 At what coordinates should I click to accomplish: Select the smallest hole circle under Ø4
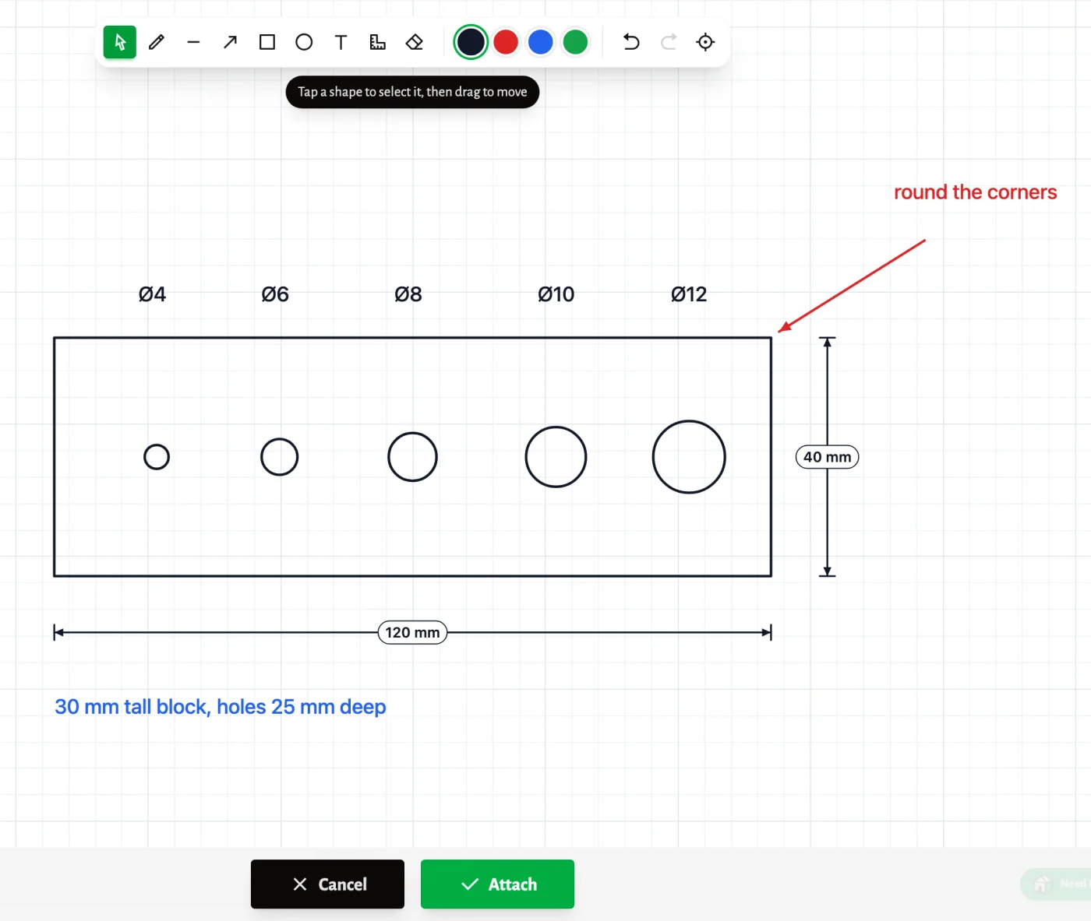157,457
